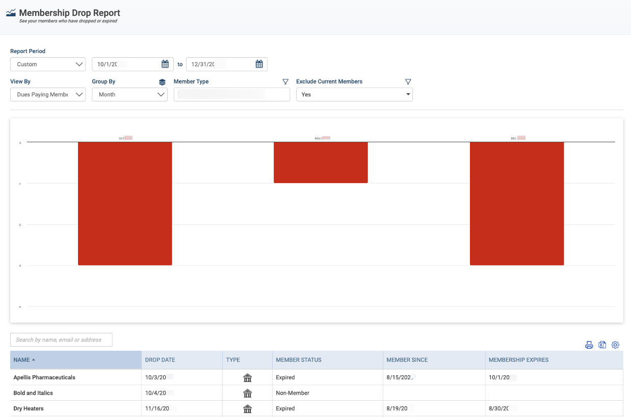The width and height of the screenshot is (631, 417).
Task: Open the View By Dues Paying dropdown
Action: [x=48, y=94]
